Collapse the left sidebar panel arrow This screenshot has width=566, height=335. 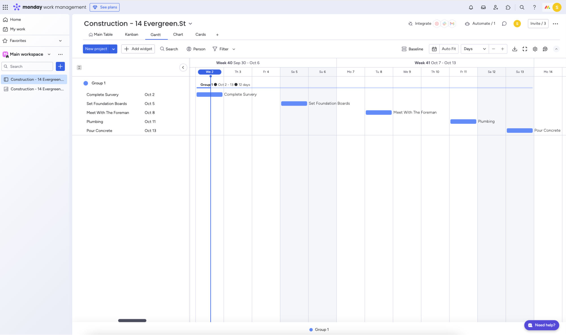[x=183, y=68]
